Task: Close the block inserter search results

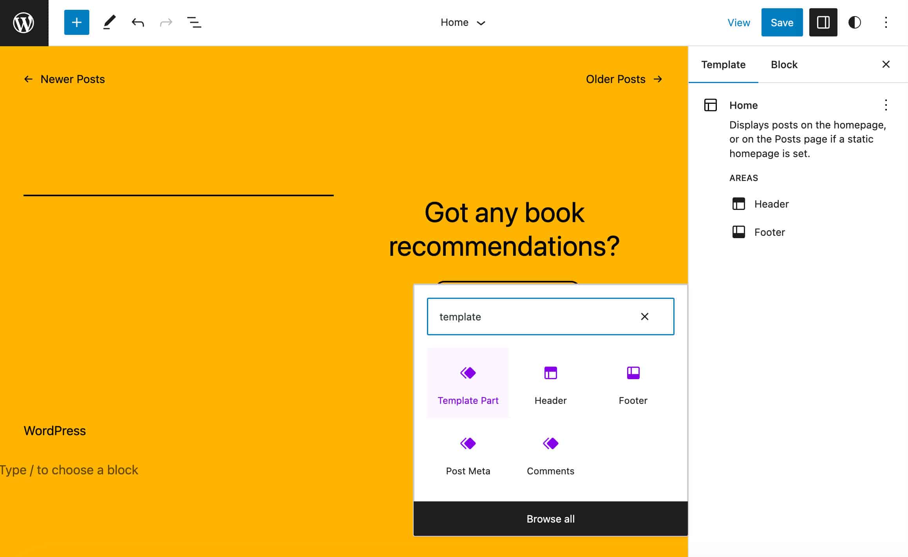Action: (644, 316)
